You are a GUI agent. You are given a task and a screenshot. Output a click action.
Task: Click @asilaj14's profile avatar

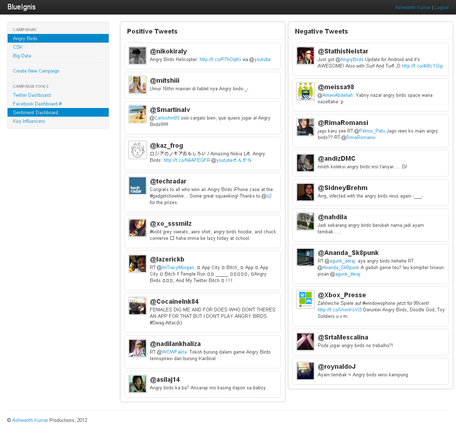point(138,384)
